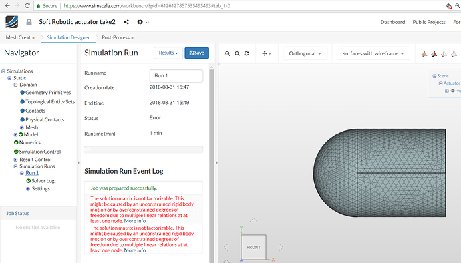The width and height of the screenshot is (461, 263).
Task: Expand the Mesh tree node
Action: [22, 127]
